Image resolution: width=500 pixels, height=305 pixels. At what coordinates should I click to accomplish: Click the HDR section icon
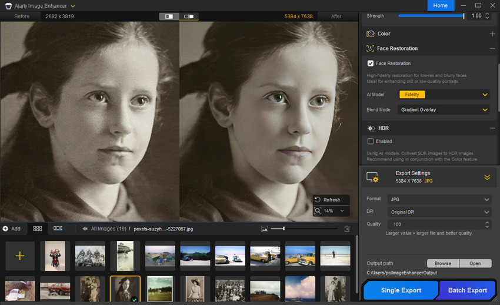click(371, 128)
